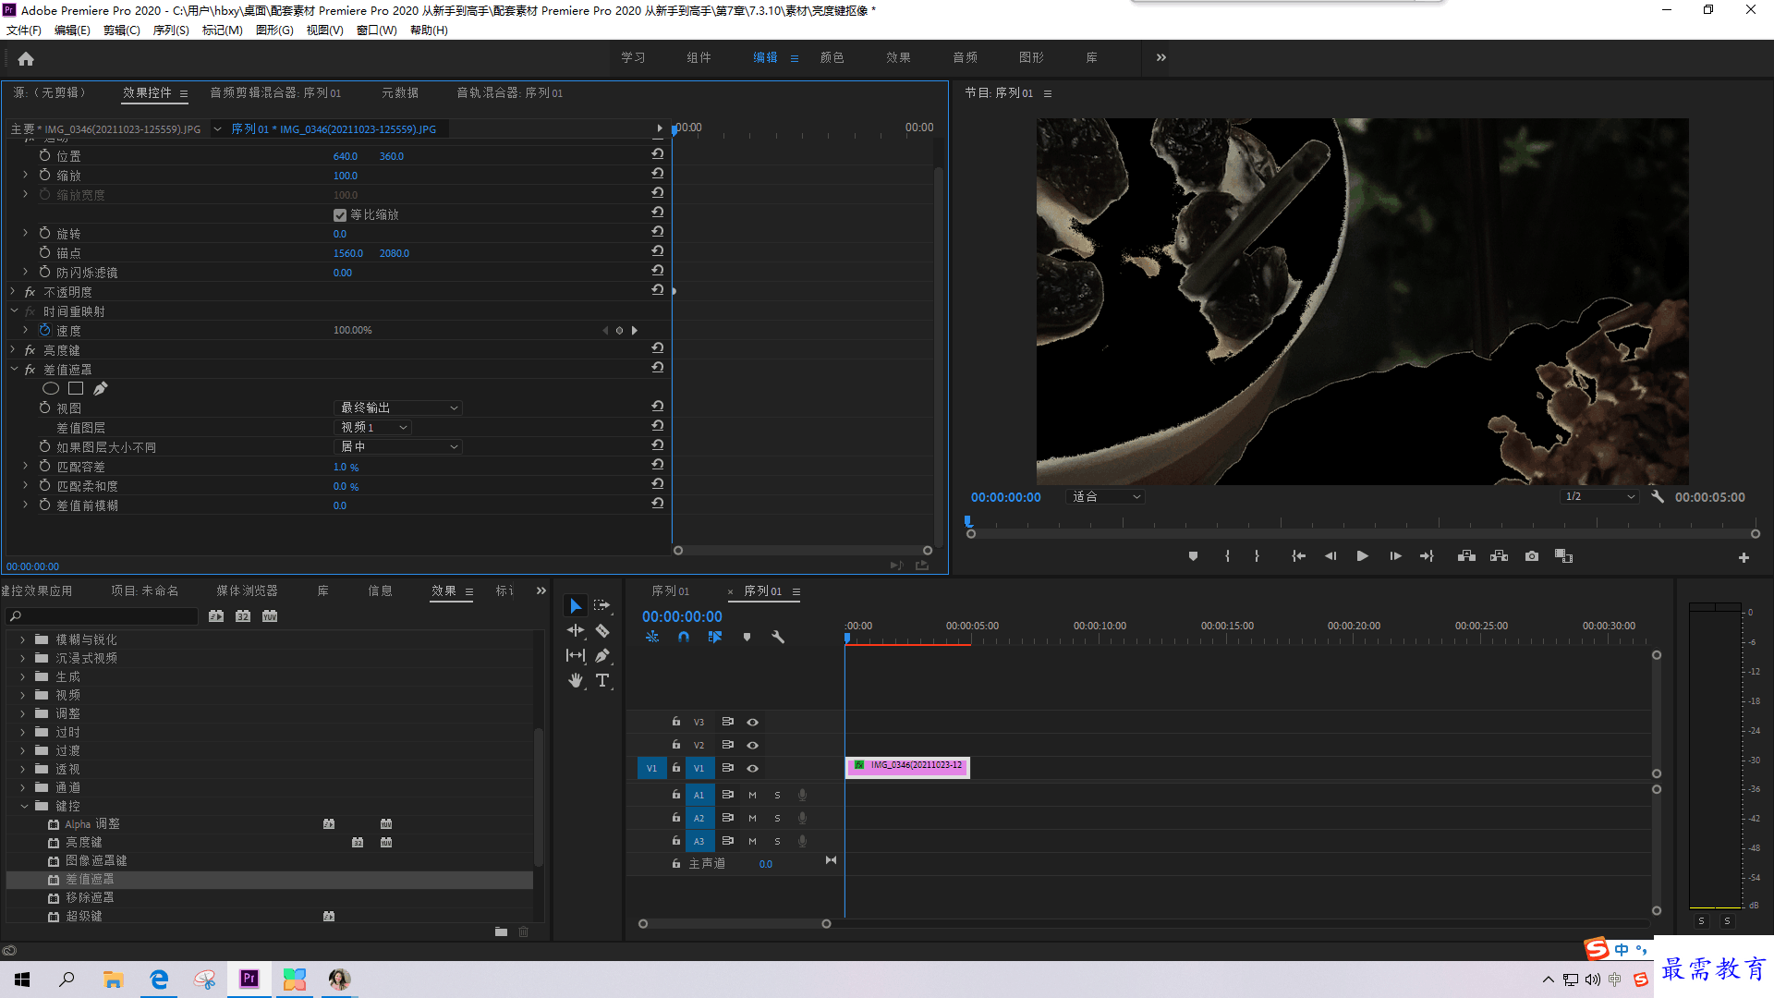Select the Hand tool
This screenshot has width=1774, height=998.
click(576, 680)
